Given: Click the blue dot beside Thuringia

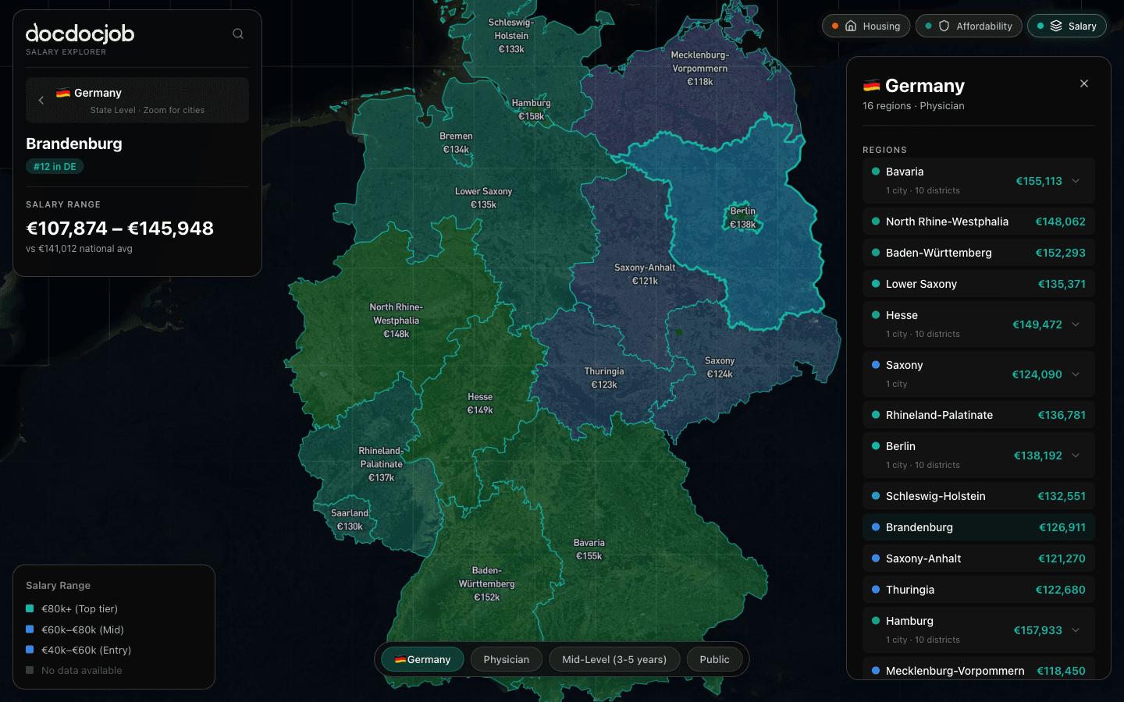Looking at the screenshot, I should click(876, 589).
